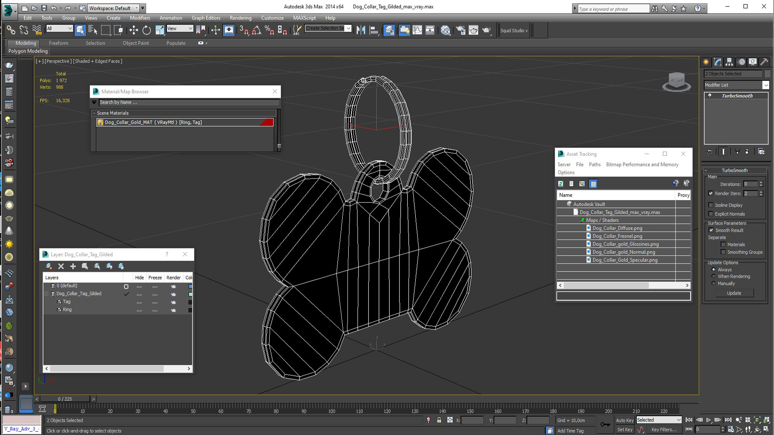Click Refresh icon in Asset Tracking
The width and height of the screenshot is (774, 435).
560,184
